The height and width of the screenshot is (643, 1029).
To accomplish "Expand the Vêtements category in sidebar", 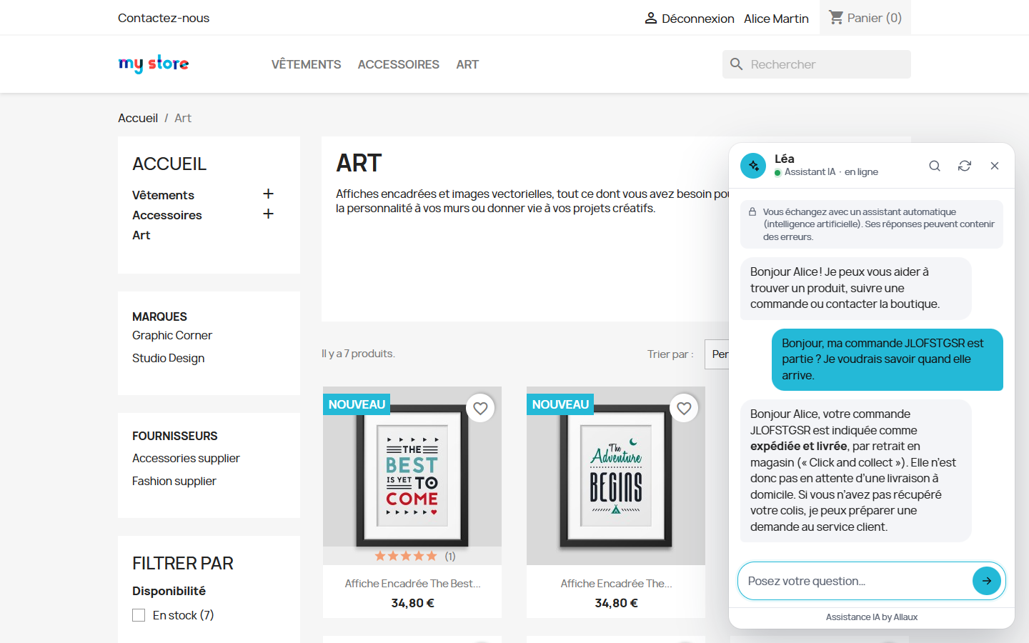I will [x=268, y=194].
